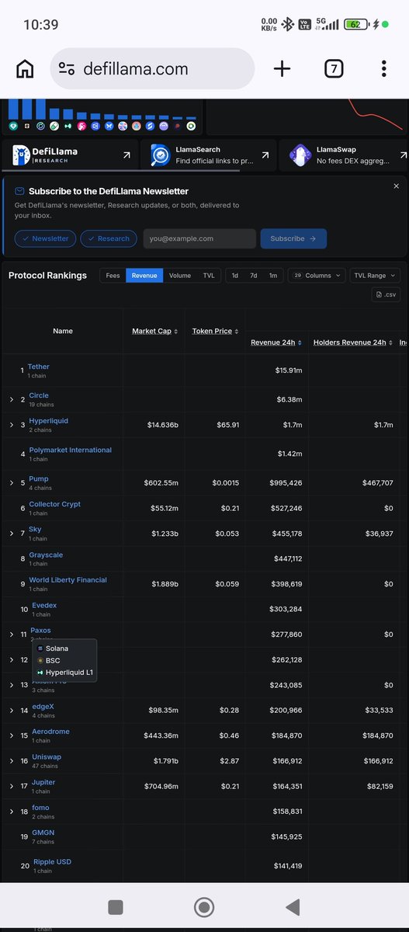Expand the Hyperliquid row chains
This screenshot has width=409, height=932.
coord(12,425)
